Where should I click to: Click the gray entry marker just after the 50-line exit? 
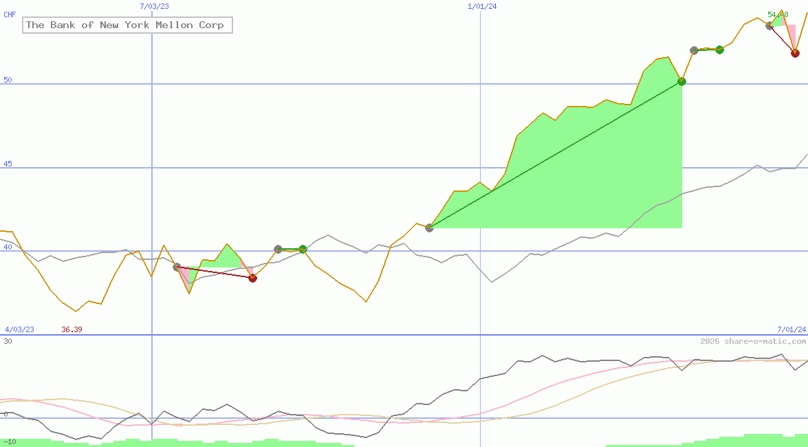pyautogui.click(x=694, y=50)
